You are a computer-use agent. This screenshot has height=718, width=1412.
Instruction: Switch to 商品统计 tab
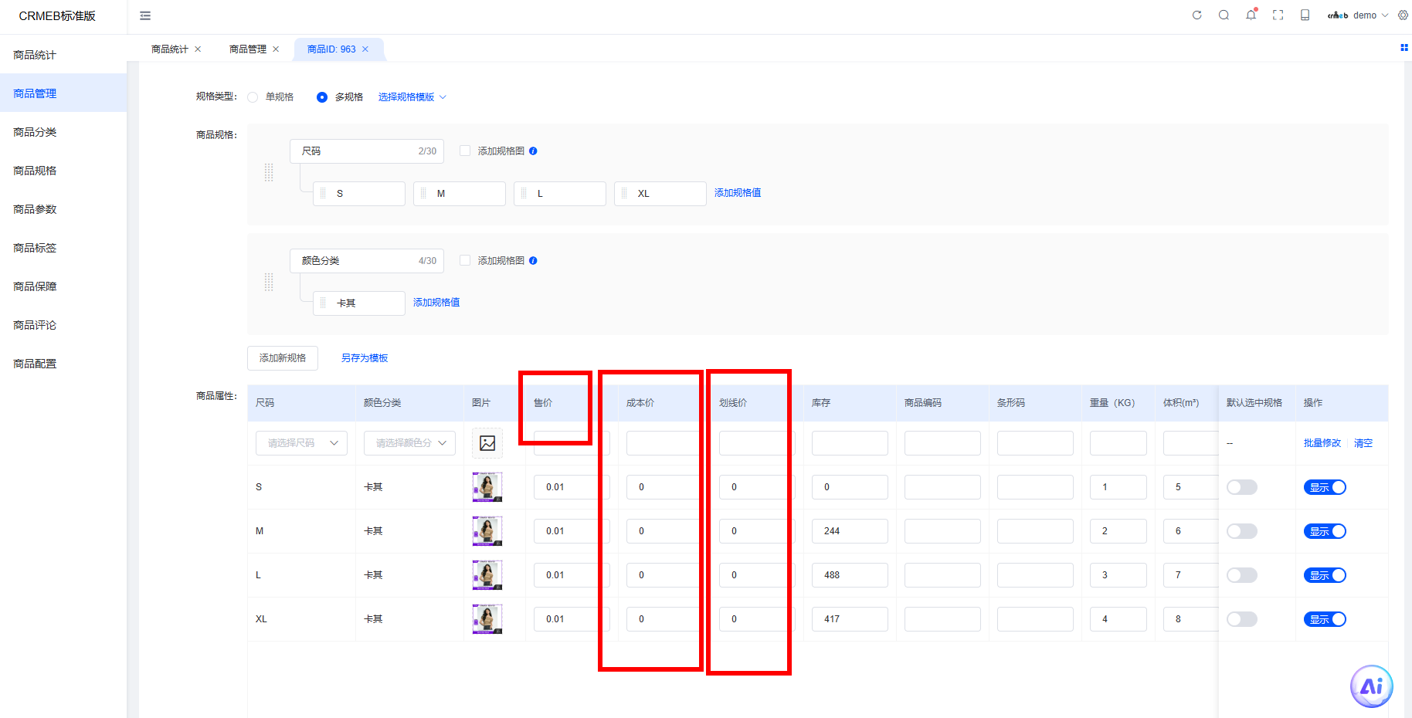[x=169, y=49]
